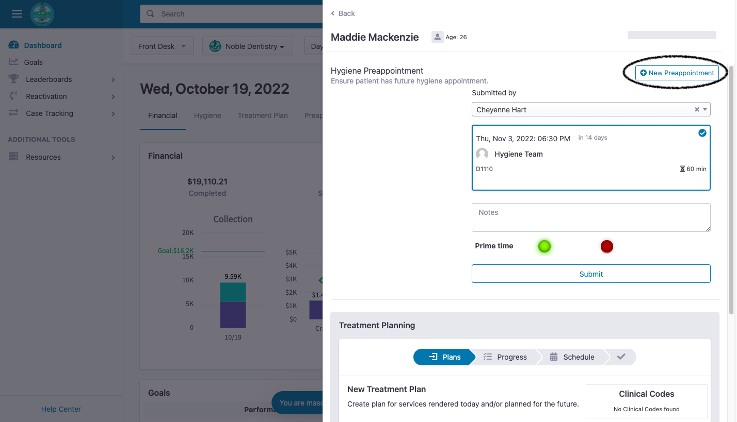Click the Hygiene Team avatar icon
The image size is (737, 422).
(482, 154)
